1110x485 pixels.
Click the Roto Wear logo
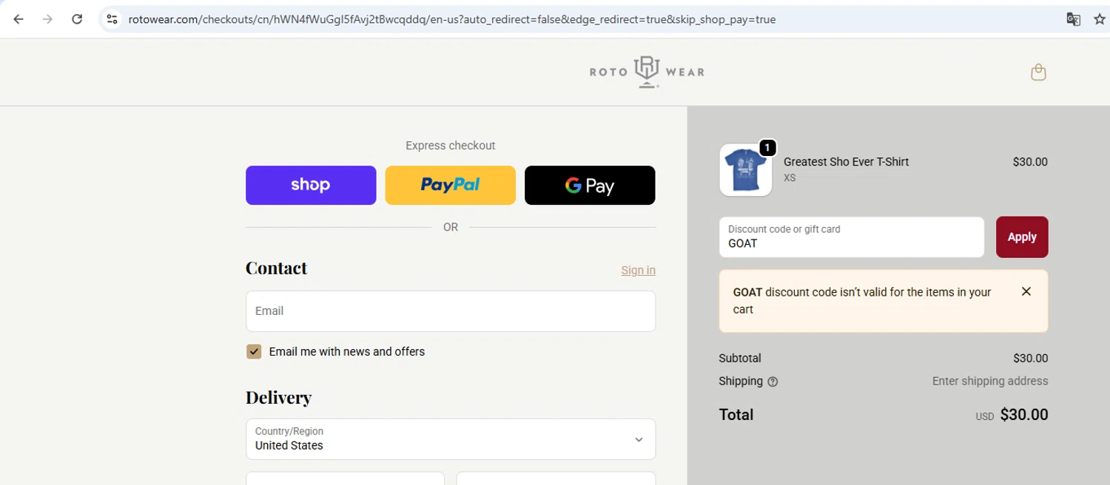click(647, 72)
